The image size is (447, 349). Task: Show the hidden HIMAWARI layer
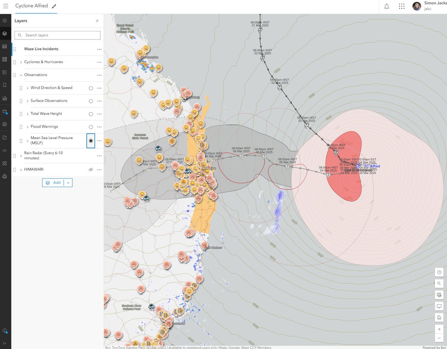(90, 170)
